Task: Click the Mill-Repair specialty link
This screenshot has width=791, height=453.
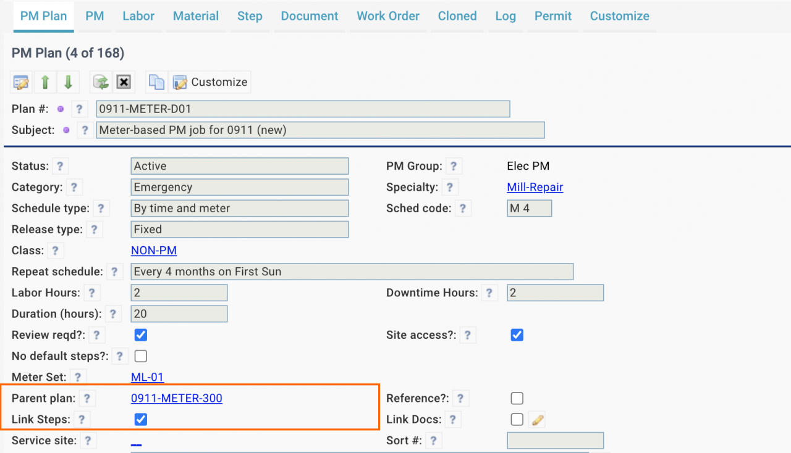Action: pos(535,188)
